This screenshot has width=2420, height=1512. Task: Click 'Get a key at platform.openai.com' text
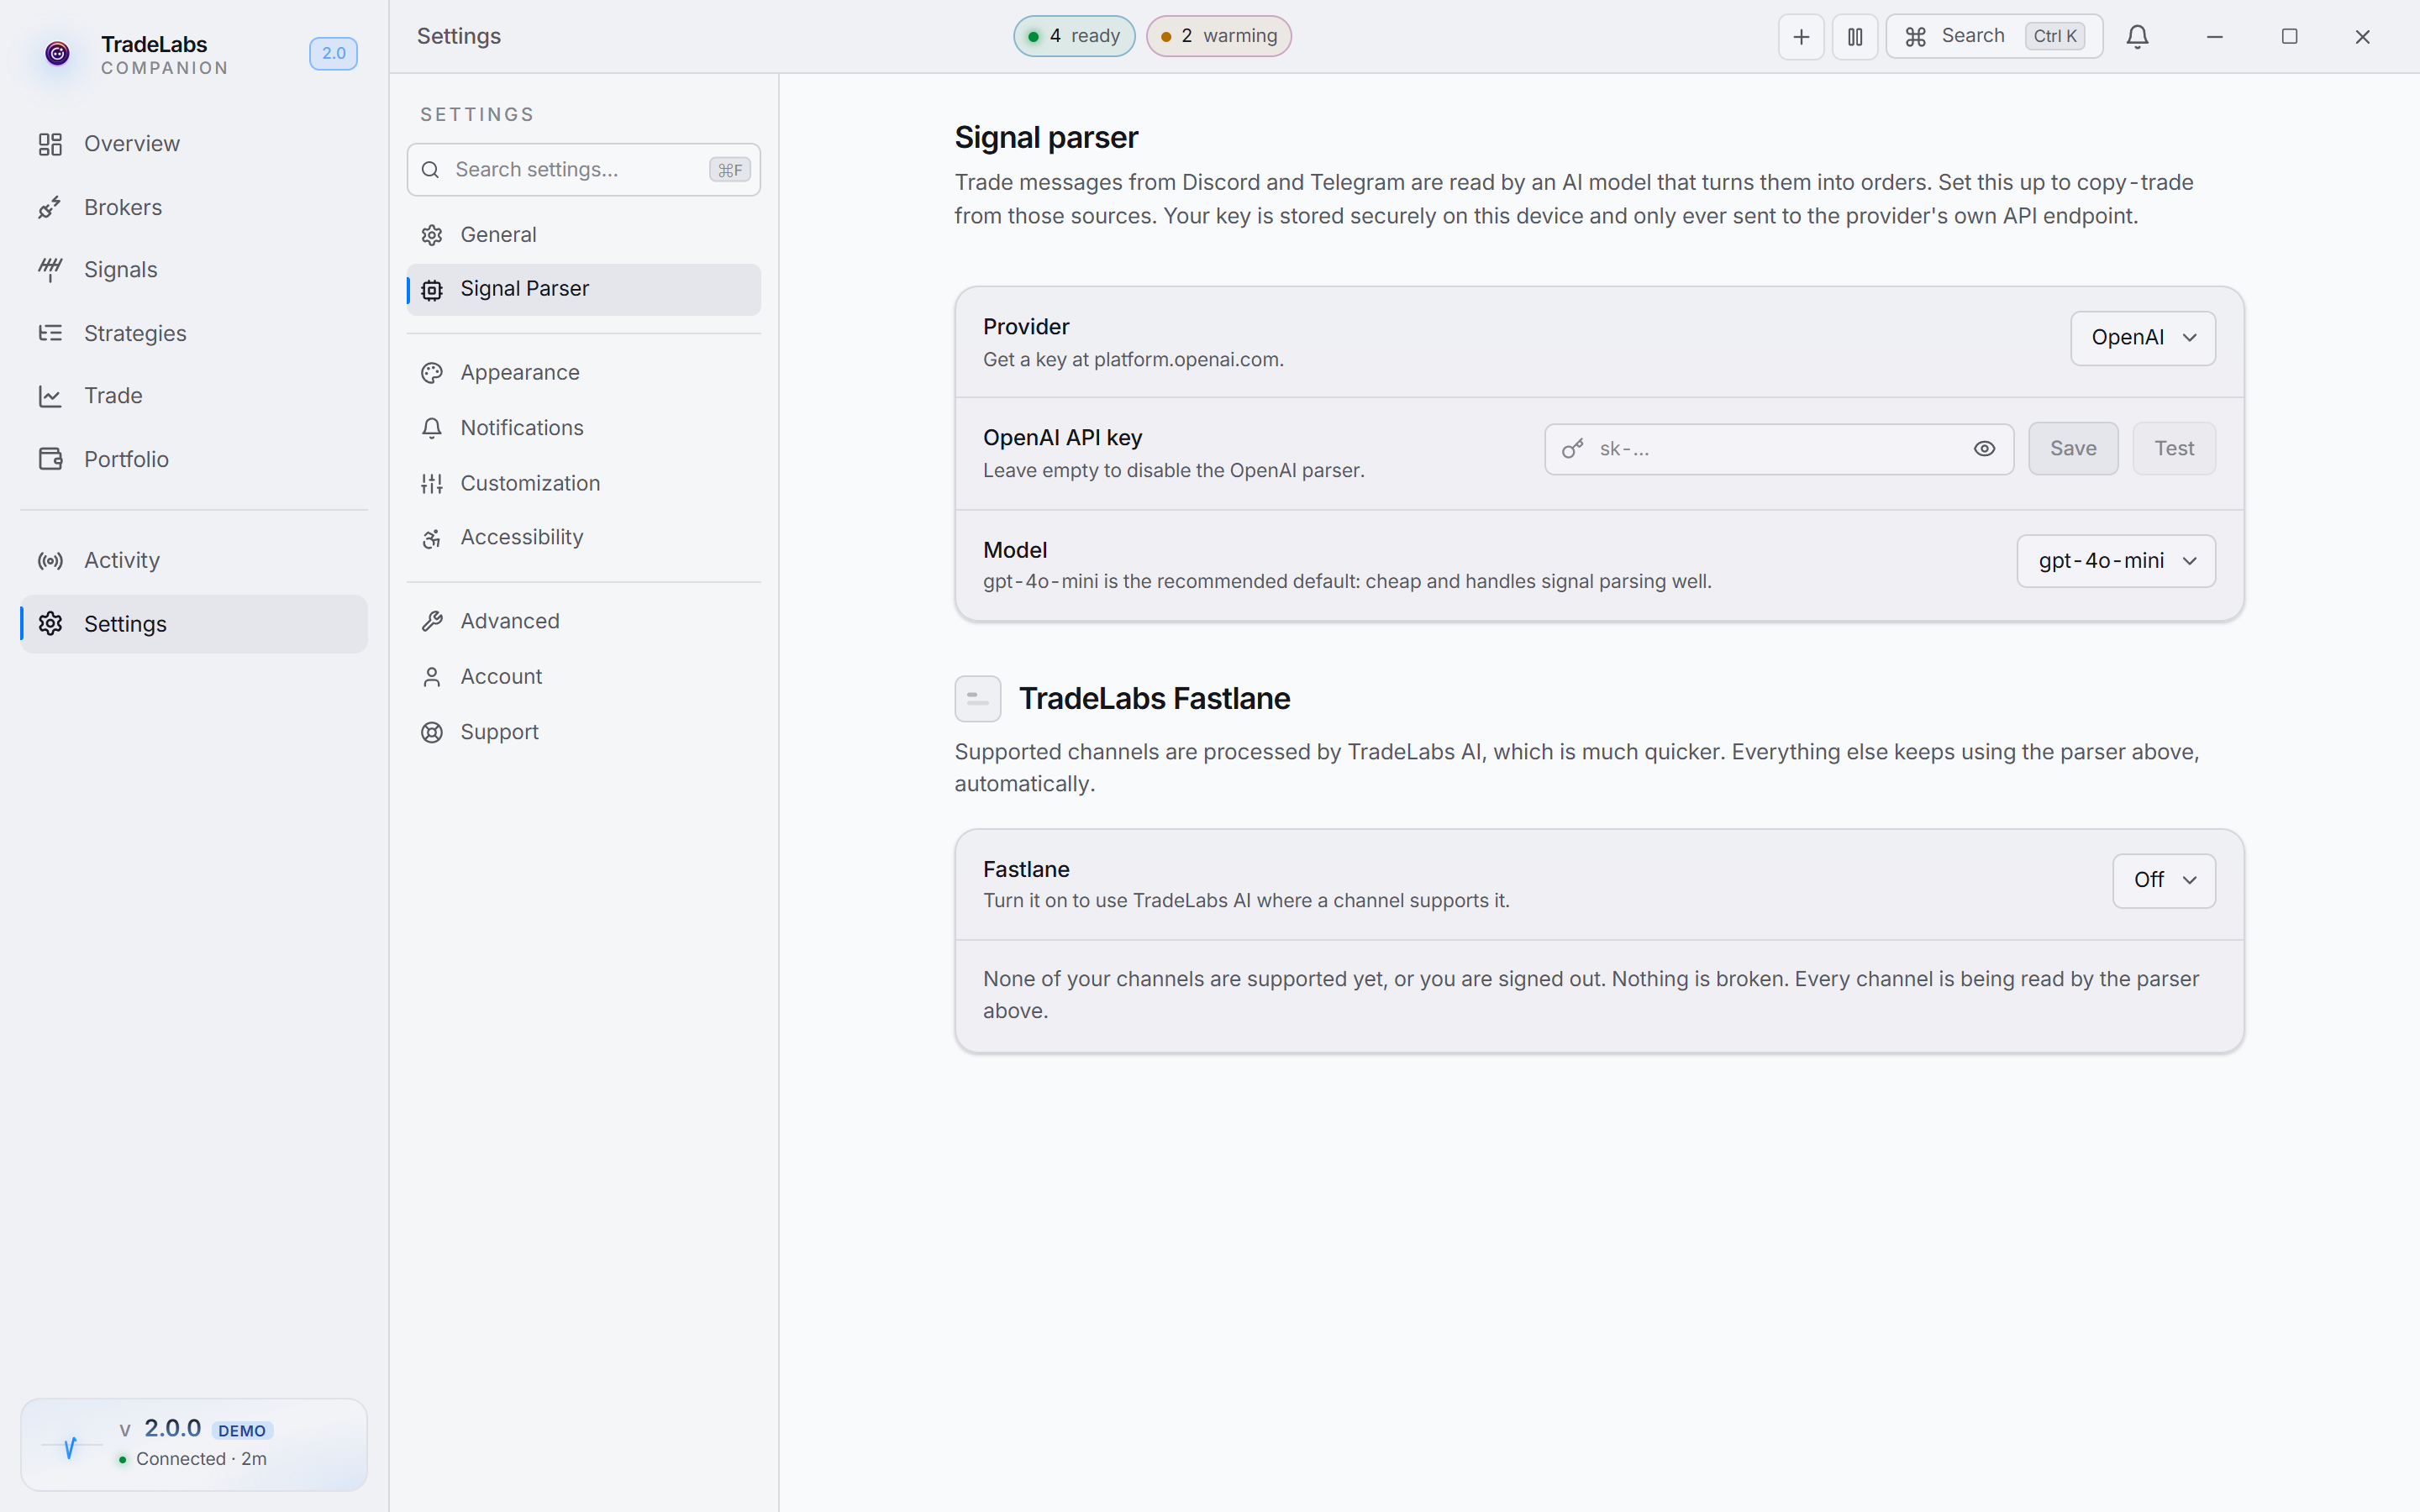click(x=1133, y=360)
